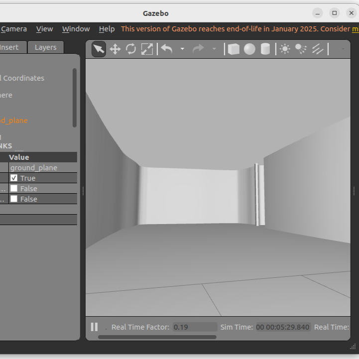Open the redo history dropdown arrow
Image resolution: width=359 pixels, height=359 pixels.
214,49
